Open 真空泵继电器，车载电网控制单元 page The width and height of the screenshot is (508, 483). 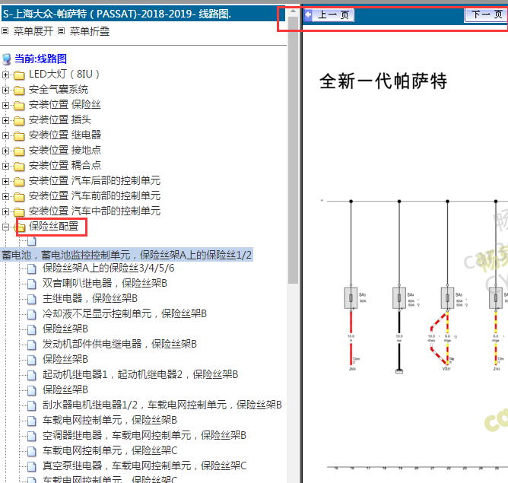144,466
